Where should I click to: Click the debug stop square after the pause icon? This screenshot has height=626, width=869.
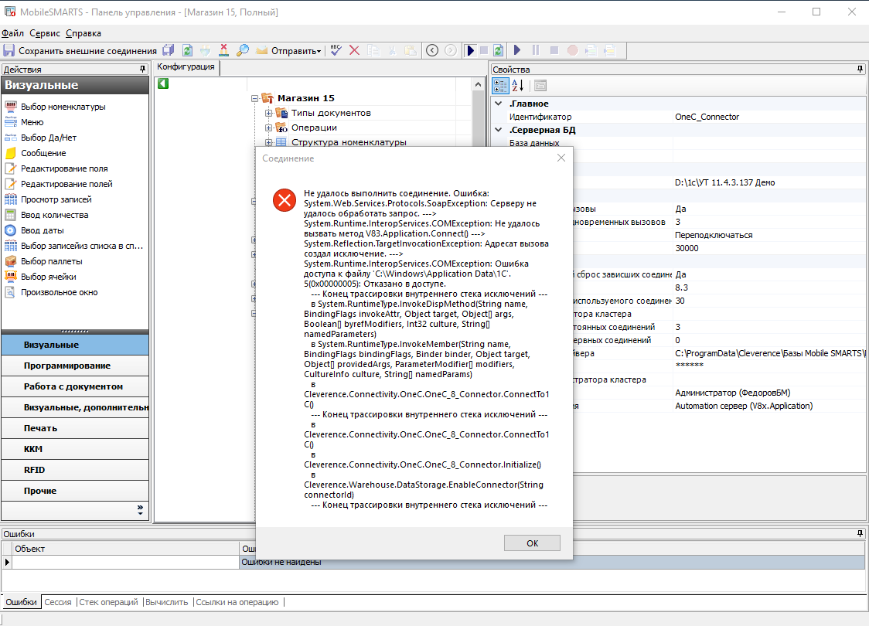(554, 50)
